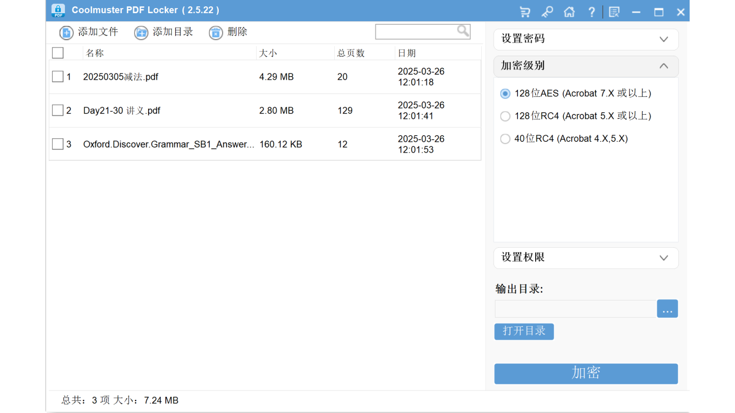Click the 加密 encrypt button
The image size is (735, 413).
coord(586,373)
